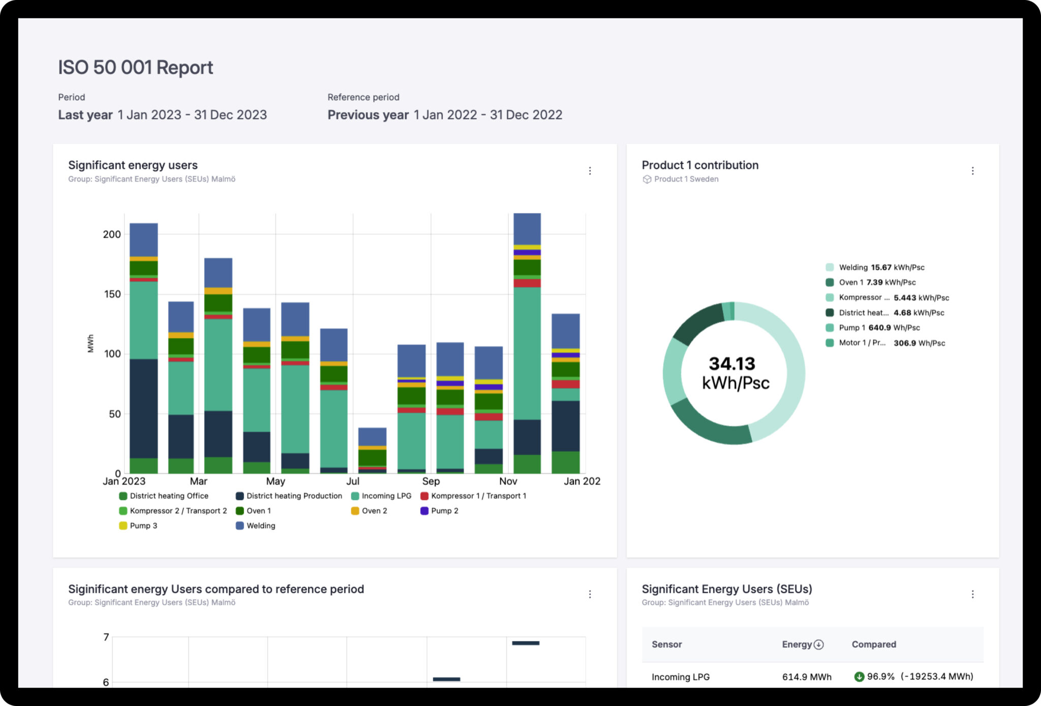The image size is (1041, 706).
Task: Open Product 1 contribution widget options menu
Action: 972,171
